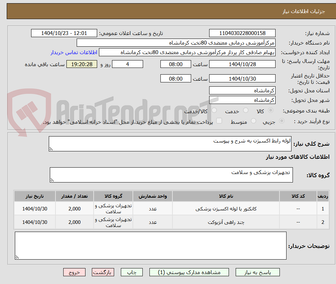Click the توضیحات خریدار text area
Viewport: 336px width, 284px height.
[x=151, y=245]
